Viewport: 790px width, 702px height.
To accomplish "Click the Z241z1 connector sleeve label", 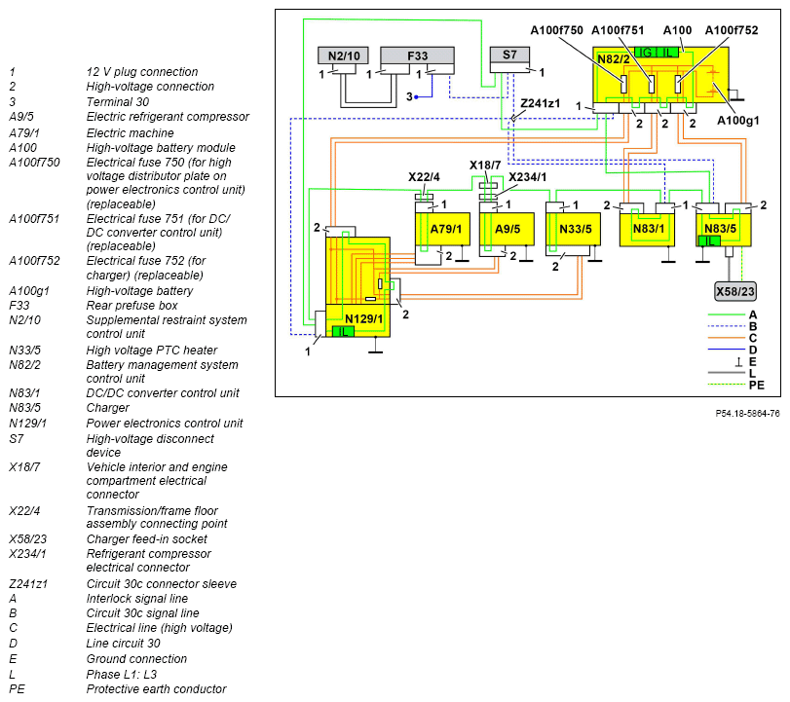I will [x=540, y=103].
